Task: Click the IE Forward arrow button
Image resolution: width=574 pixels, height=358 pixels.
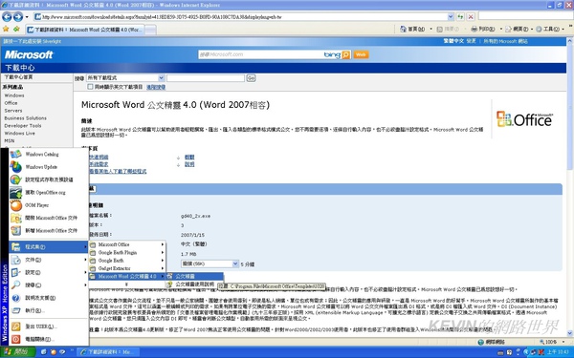Action: coord(17,16)
